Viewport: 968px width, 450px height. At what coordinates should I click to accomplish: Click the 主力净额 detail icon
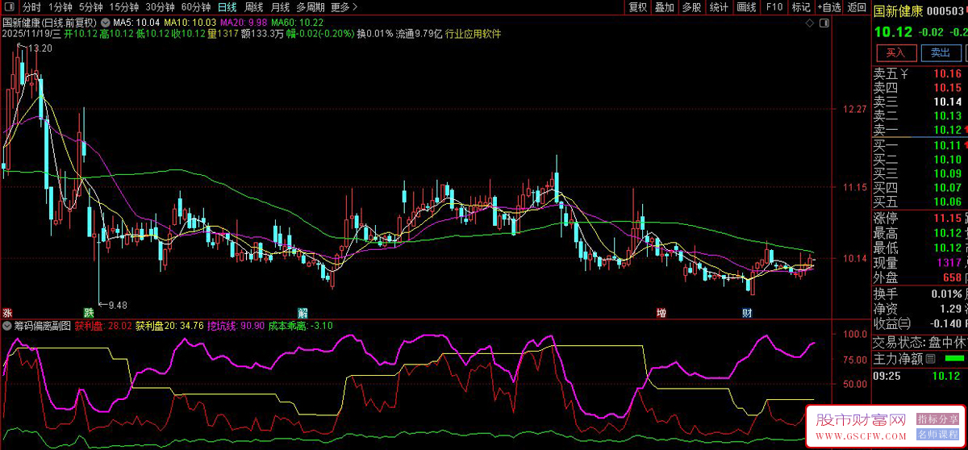click(x=930, y=358)
